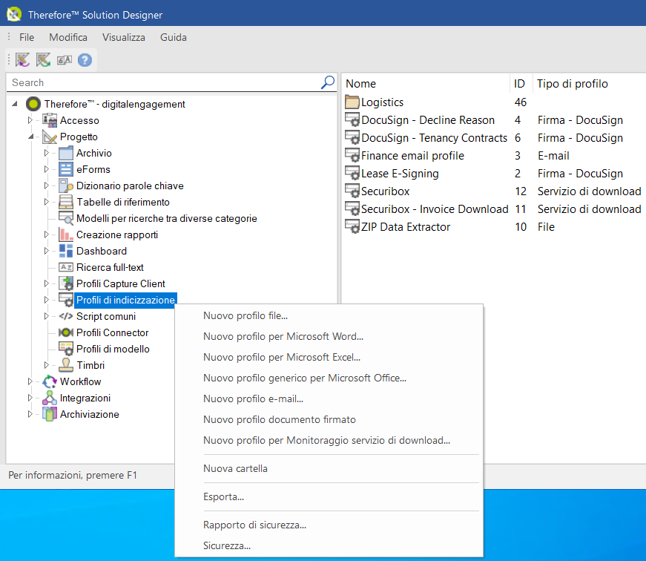Click the Tabelle di riferimento icon
Viewport: 646px width, 561px height.
66,202
